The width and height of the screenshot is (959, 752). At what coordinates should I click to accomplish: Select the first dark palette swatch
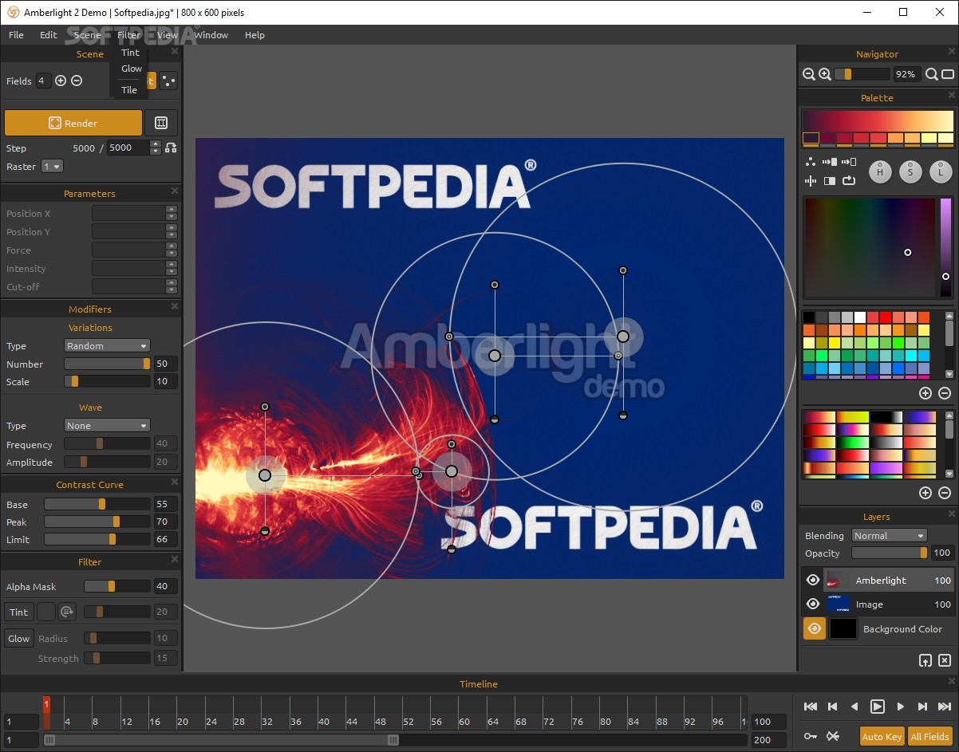[811, 138]
